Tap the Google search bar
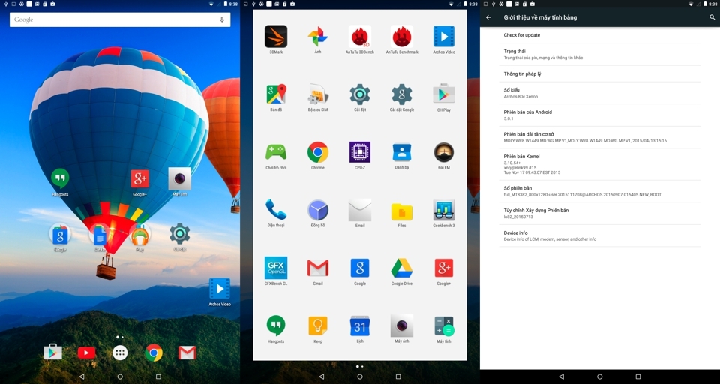This screenshot has width=720, height=384. (x=120, y=19)
